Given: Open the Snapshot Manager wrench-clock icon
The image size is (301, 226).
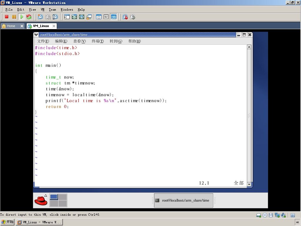Looking at the screenshot, I should coord(55,17).
